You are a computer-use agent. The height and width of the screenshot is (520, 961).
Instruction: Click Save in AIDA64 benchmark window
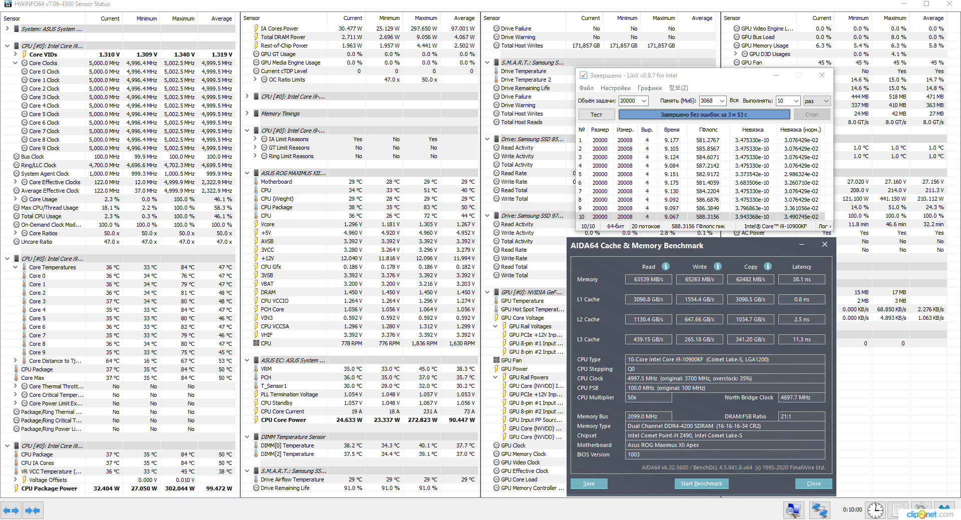589,483
